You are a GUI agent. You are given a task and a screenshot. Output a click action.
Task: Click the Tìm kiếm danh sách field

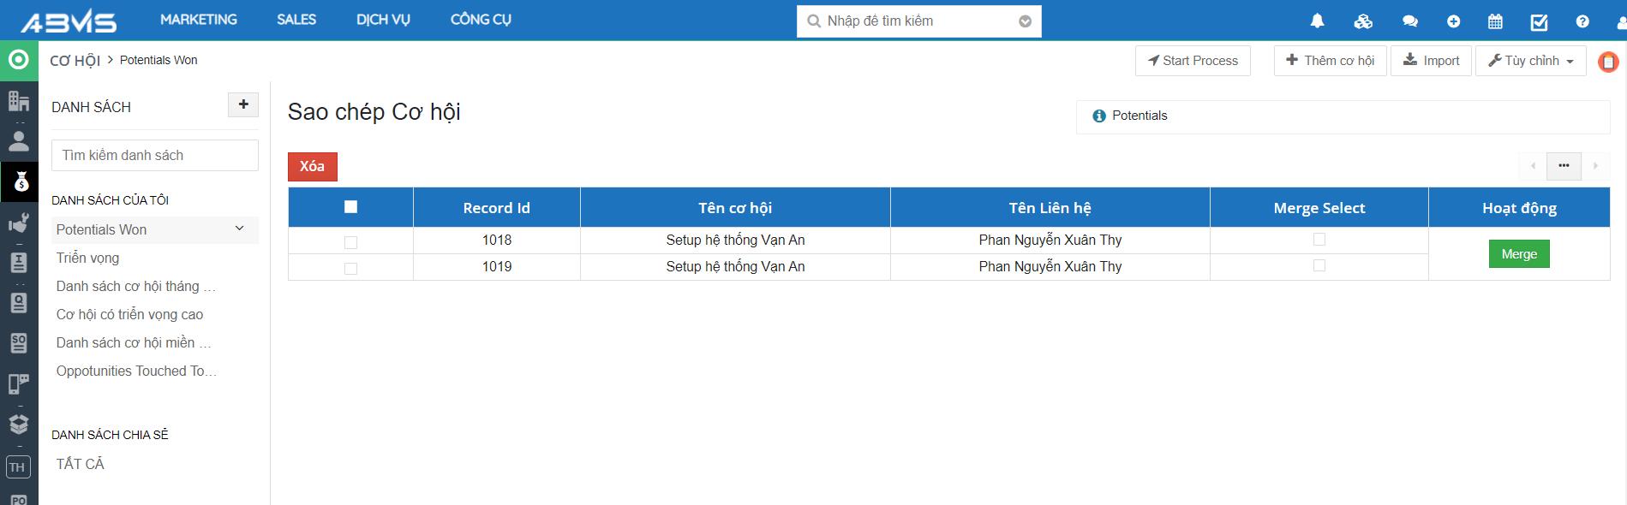click(155, 155)
